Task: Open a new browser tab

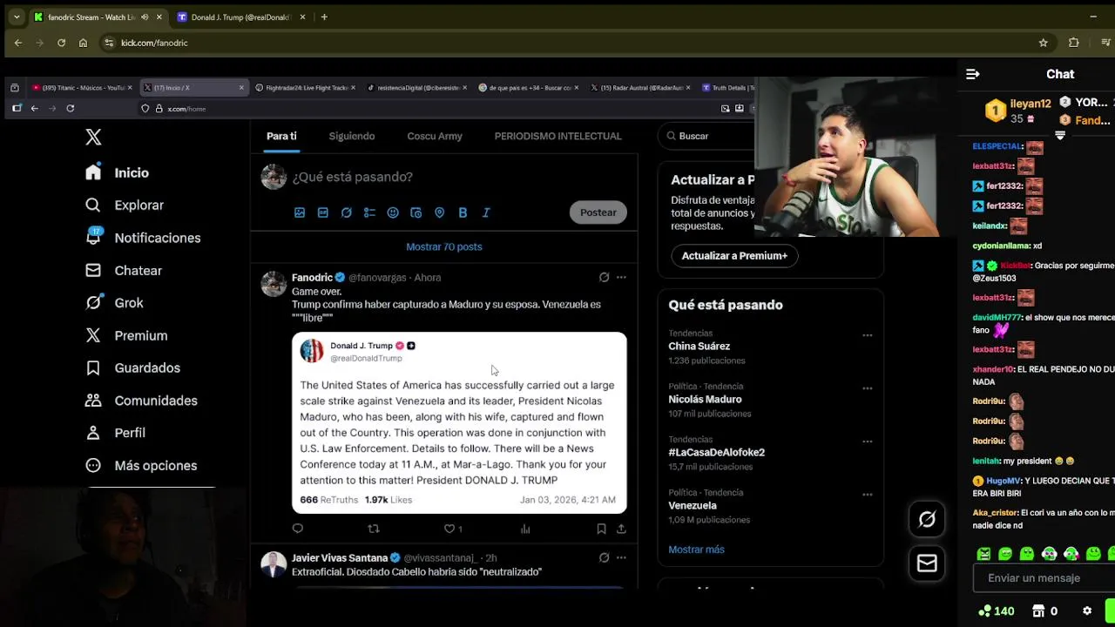Action: pos(324,17)
